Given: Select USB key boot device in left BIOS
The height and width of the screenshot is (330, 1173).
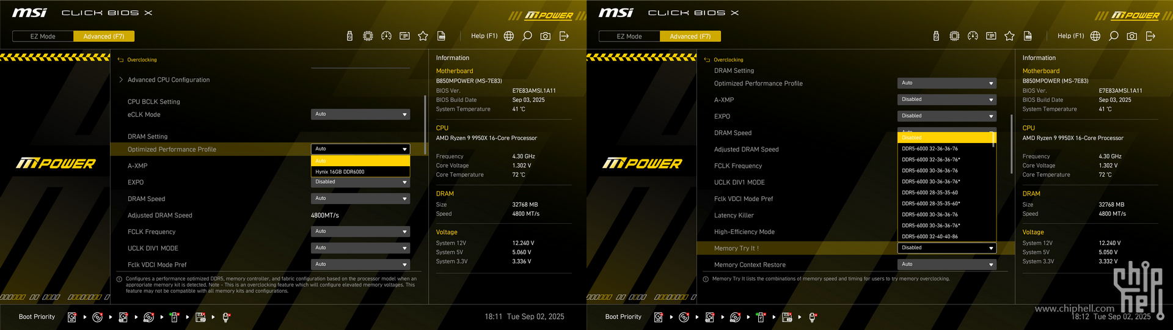Looking at the screenshot, I should [174, 317].
